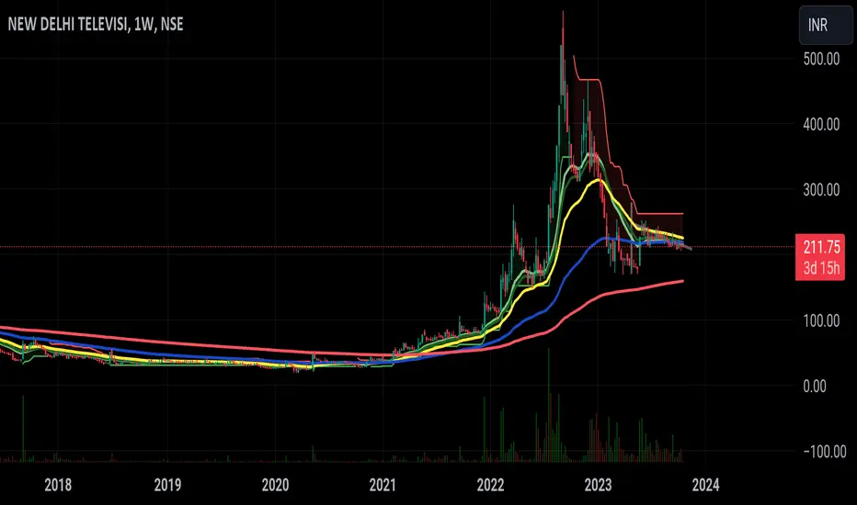Click the 2019 time axis label
Viewport: 857px width, 505px height.
[x=167, y=485]
